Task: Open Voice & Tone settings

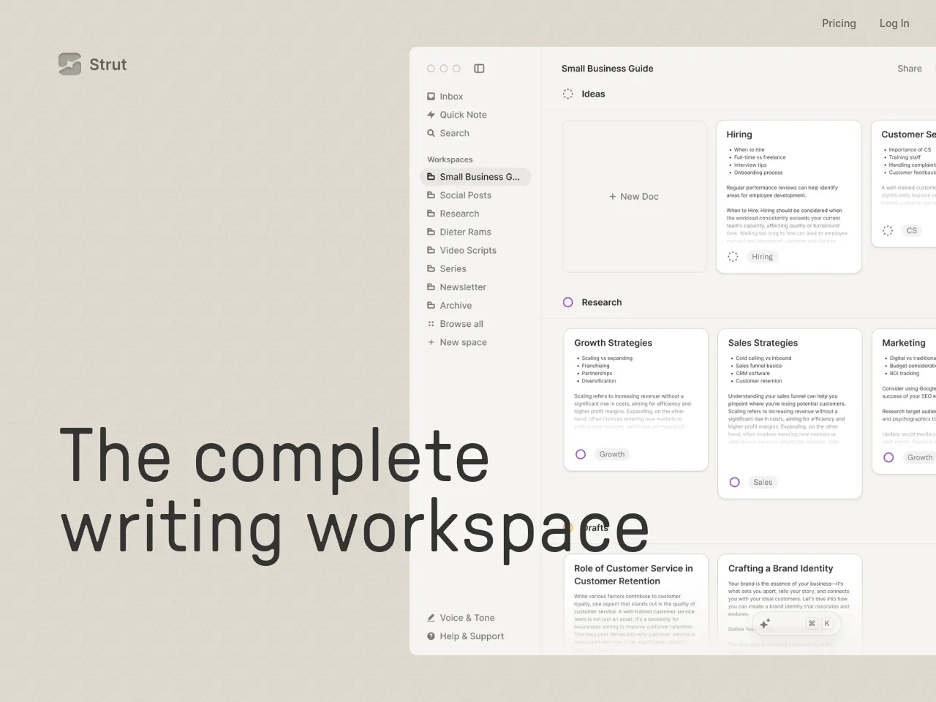Action: click(x=467, y=618)
